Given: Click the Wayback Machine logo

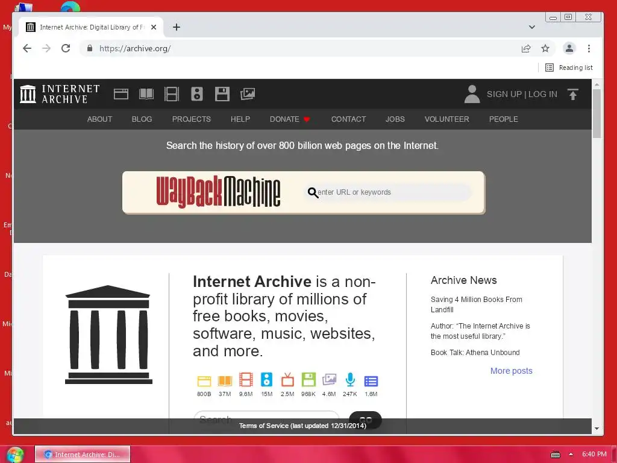Looking at the screenshot, I should point(218,192).
